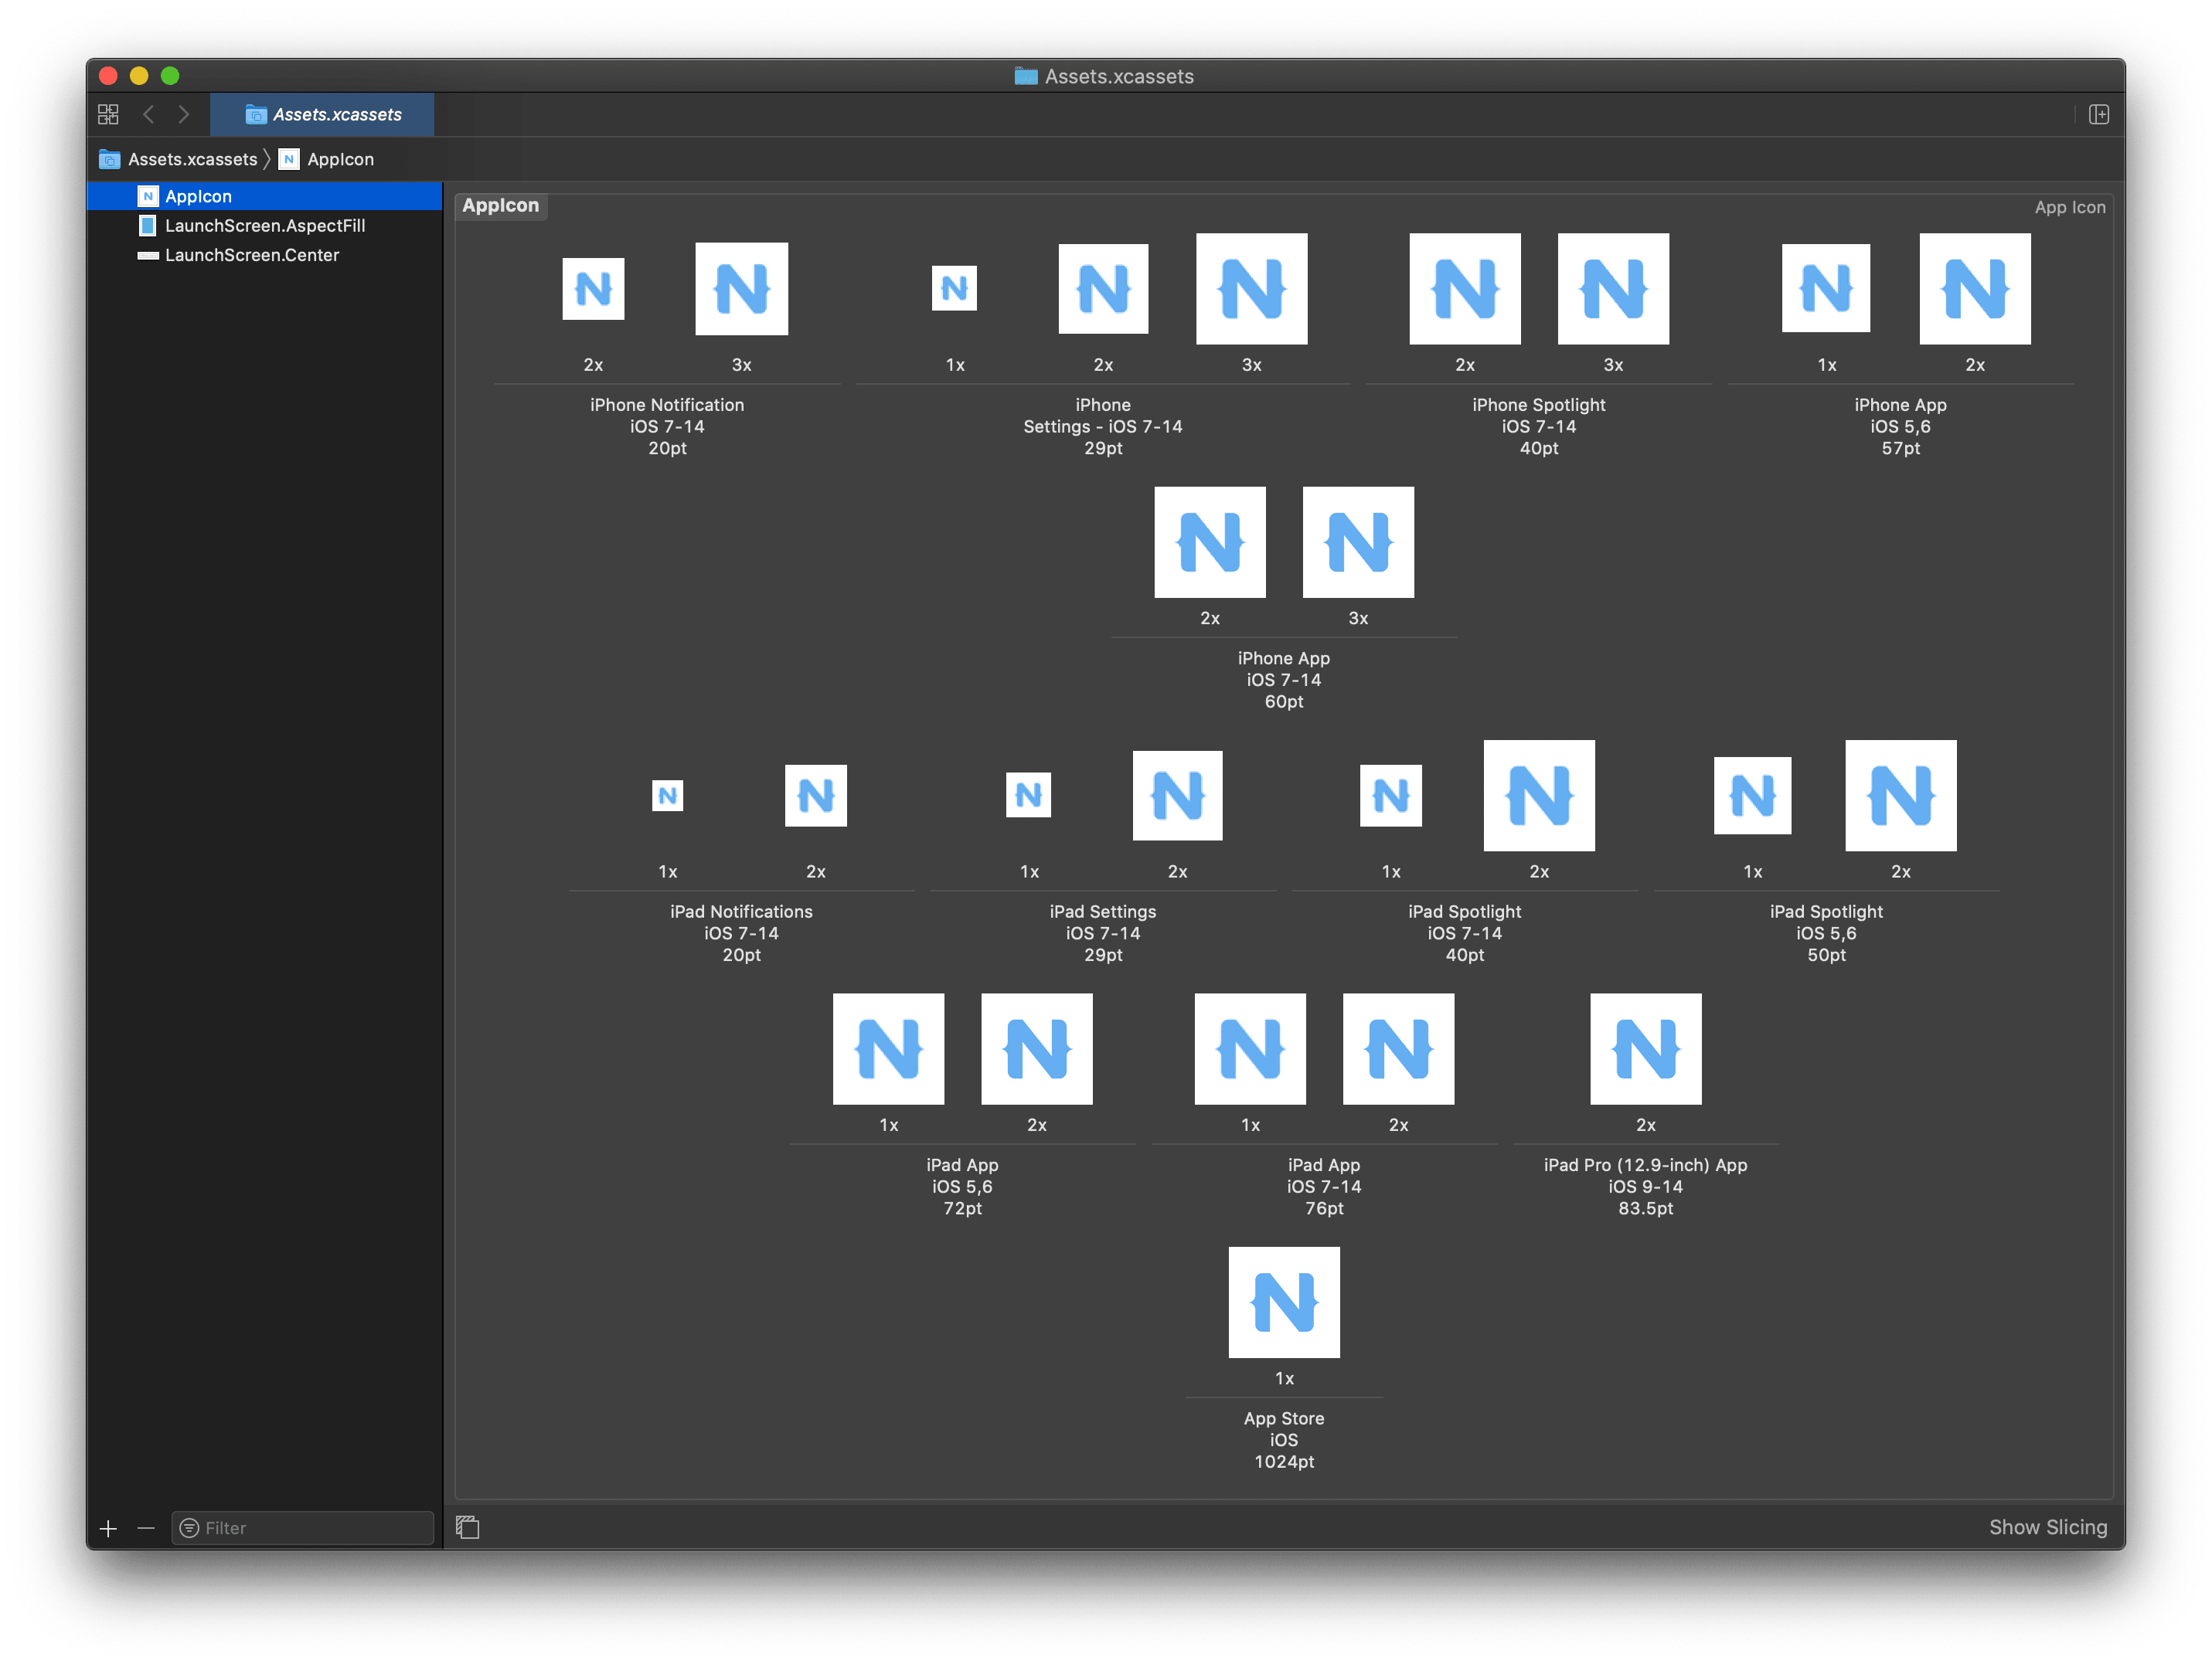Select the 2x iPad Settings icon
The width and height of the screenshot is (2212, 1664).
pyautogui.click(x=1177, y=796)
